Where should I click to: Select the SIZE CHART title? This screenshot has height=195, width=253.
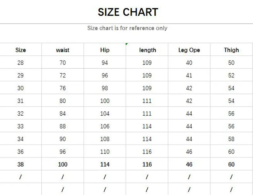coord(128,12)
